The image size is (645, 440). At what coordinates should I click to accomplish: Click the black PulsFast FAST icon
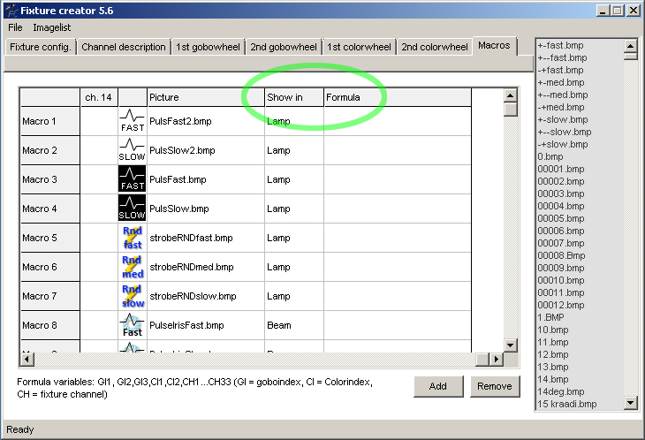tap(132, 179)
